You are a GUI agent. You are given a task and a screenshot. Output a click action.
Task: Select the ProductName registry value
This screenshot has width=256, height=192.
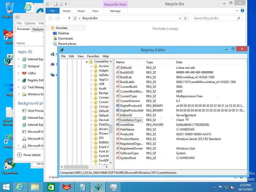129,139
